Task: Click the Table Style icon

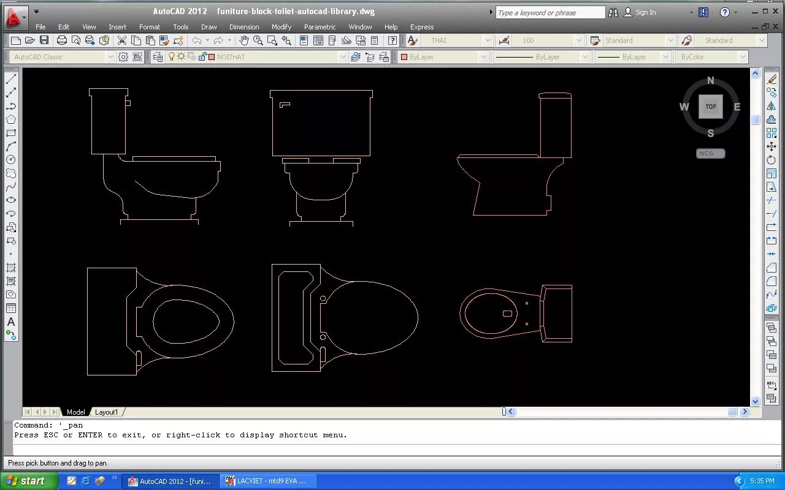Action: coord(594,40)
